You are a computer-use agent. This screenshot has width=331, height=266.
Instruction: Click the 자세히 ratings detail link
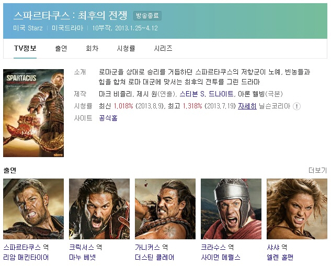(x=247, y=106)
